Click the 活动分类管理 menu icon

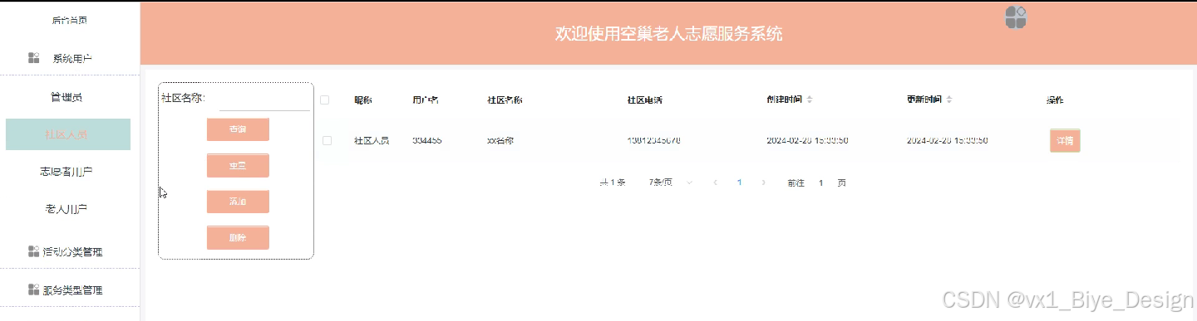[34, 251]
